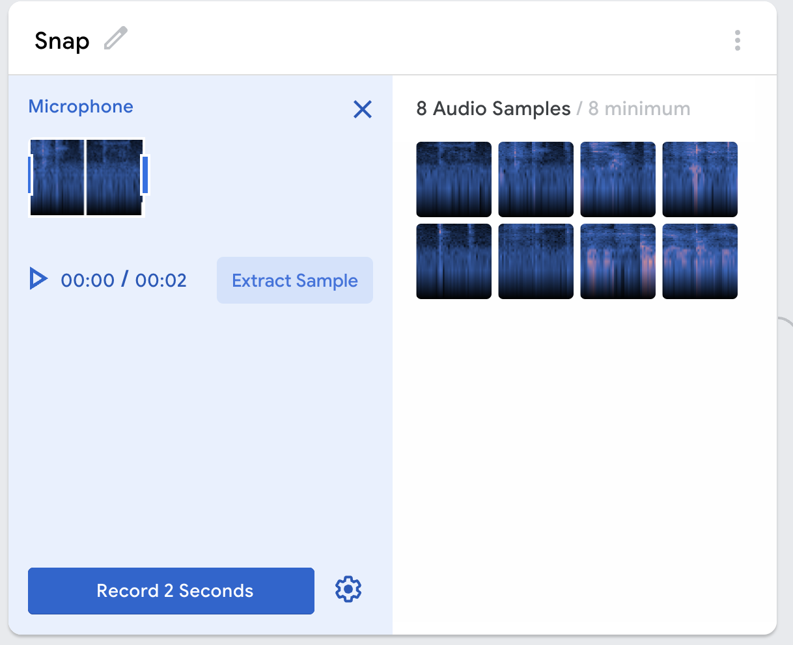Open the three-dot class options menu
Viewport: 793px width, 645px height.
pyautogui.click(x=737, y=40)
